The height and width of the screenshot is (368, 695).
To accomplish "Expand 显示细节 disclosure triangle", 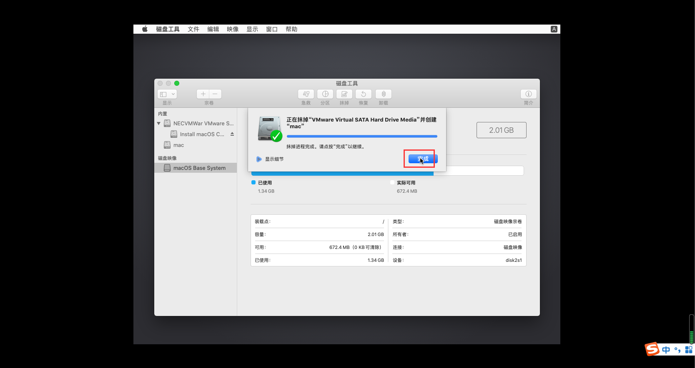I will 259,159.
